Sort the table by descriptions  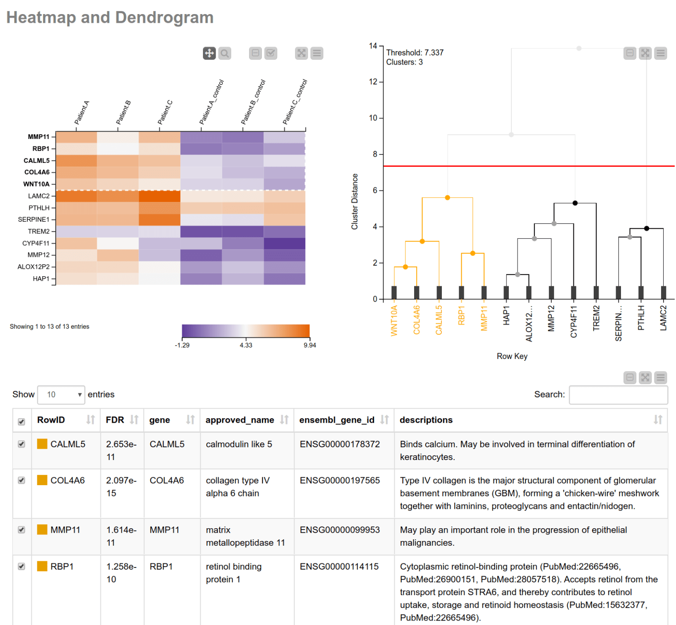pos(658,420)
